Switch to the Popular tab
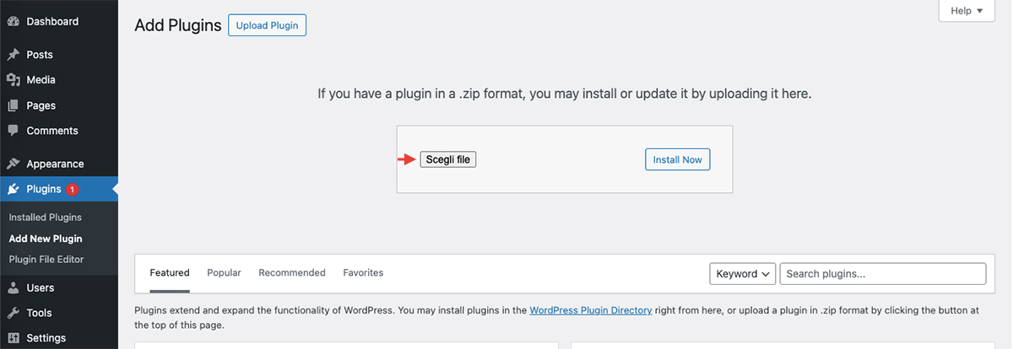The width and height of the screenshot is (1013, 349). tap(224, 273)
